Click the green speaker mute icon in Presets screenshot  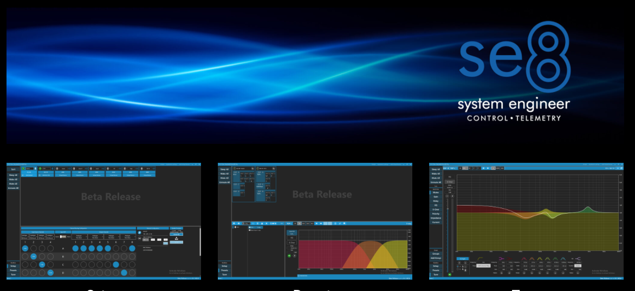click(289, 255)
